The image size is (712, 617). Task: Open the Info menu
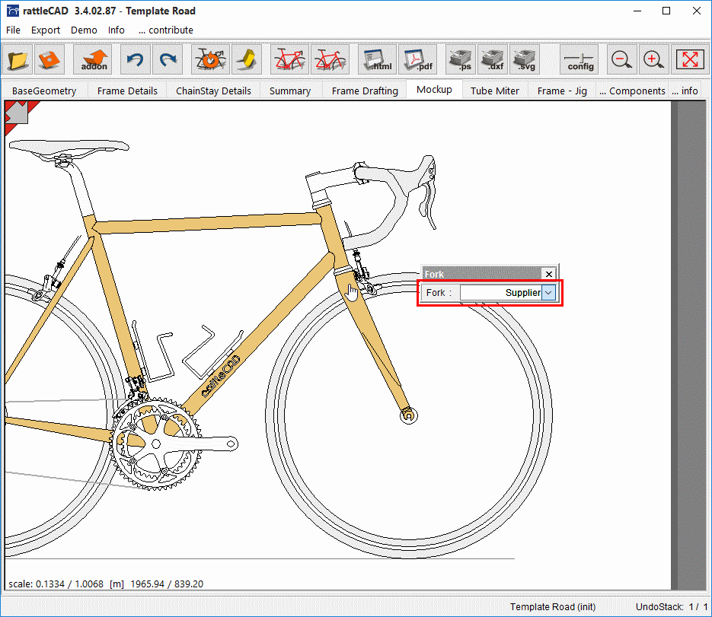(117, 30)
